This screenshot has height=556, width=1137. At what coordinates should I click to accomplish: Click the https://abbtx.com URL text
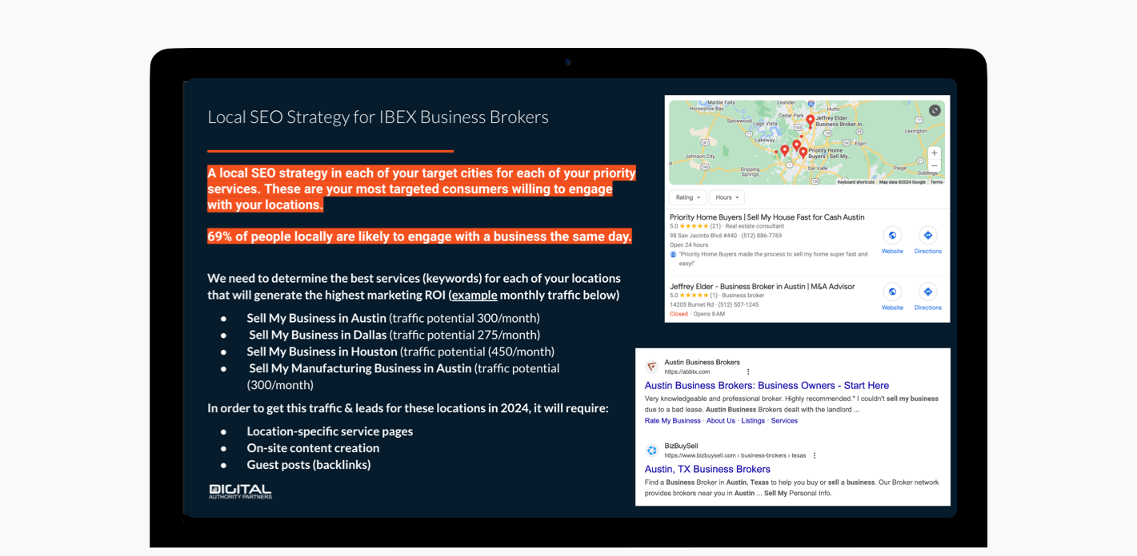[687, 372]
